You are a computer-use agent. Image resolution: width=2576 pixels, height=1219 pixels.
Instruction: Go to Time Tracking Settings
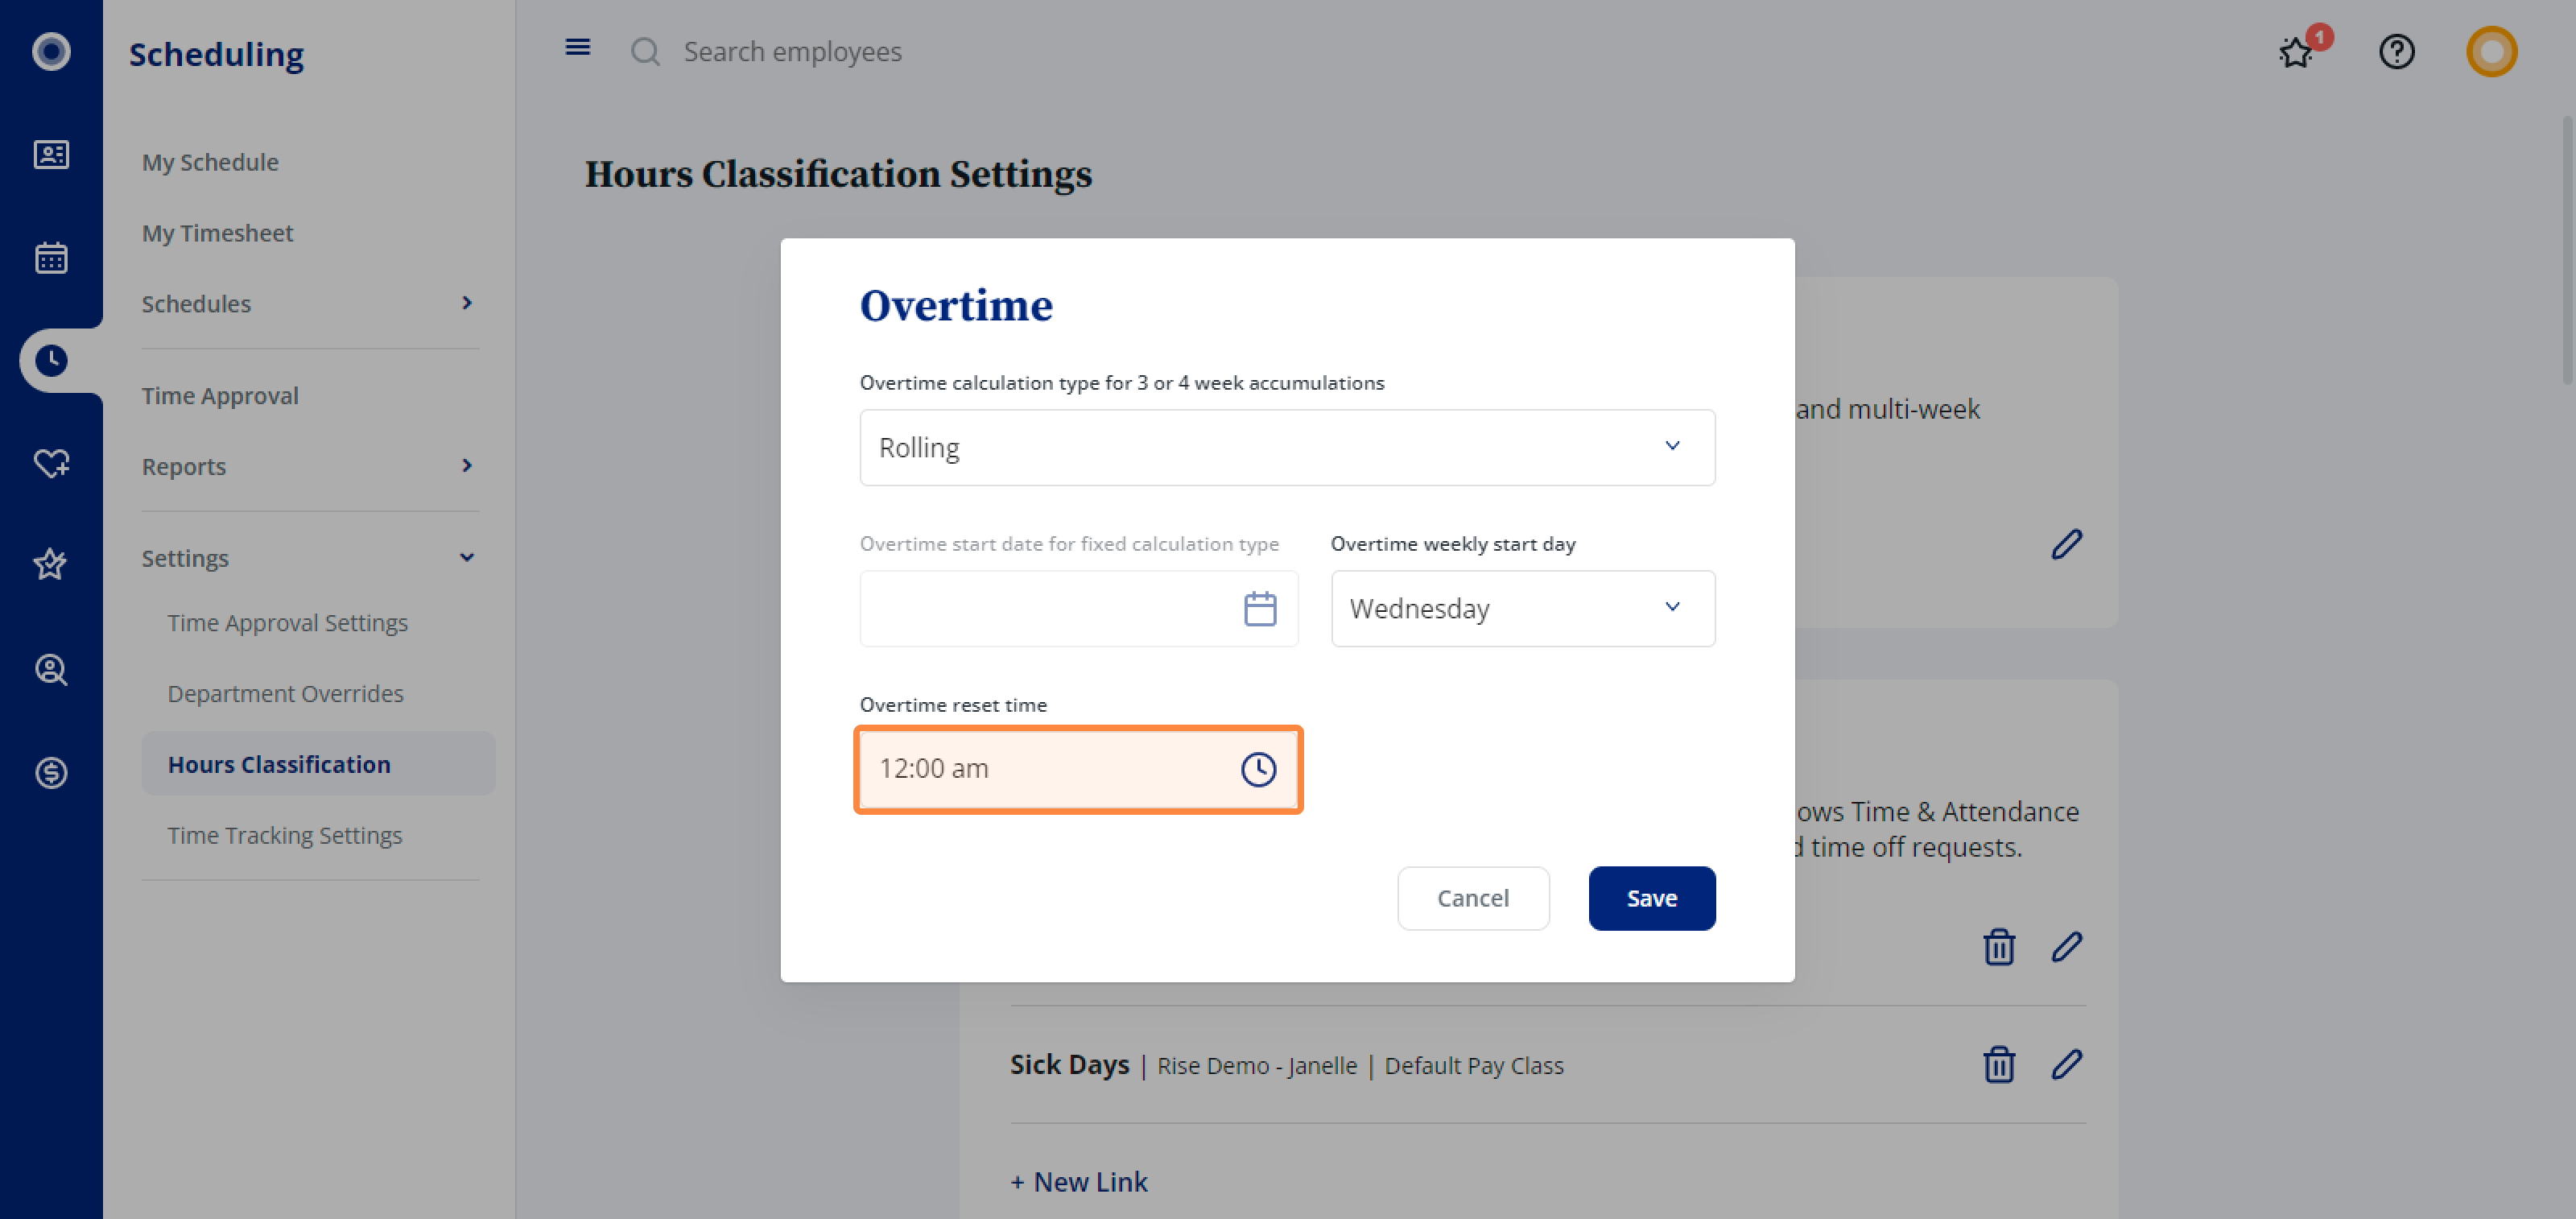[x=284, y=835]
